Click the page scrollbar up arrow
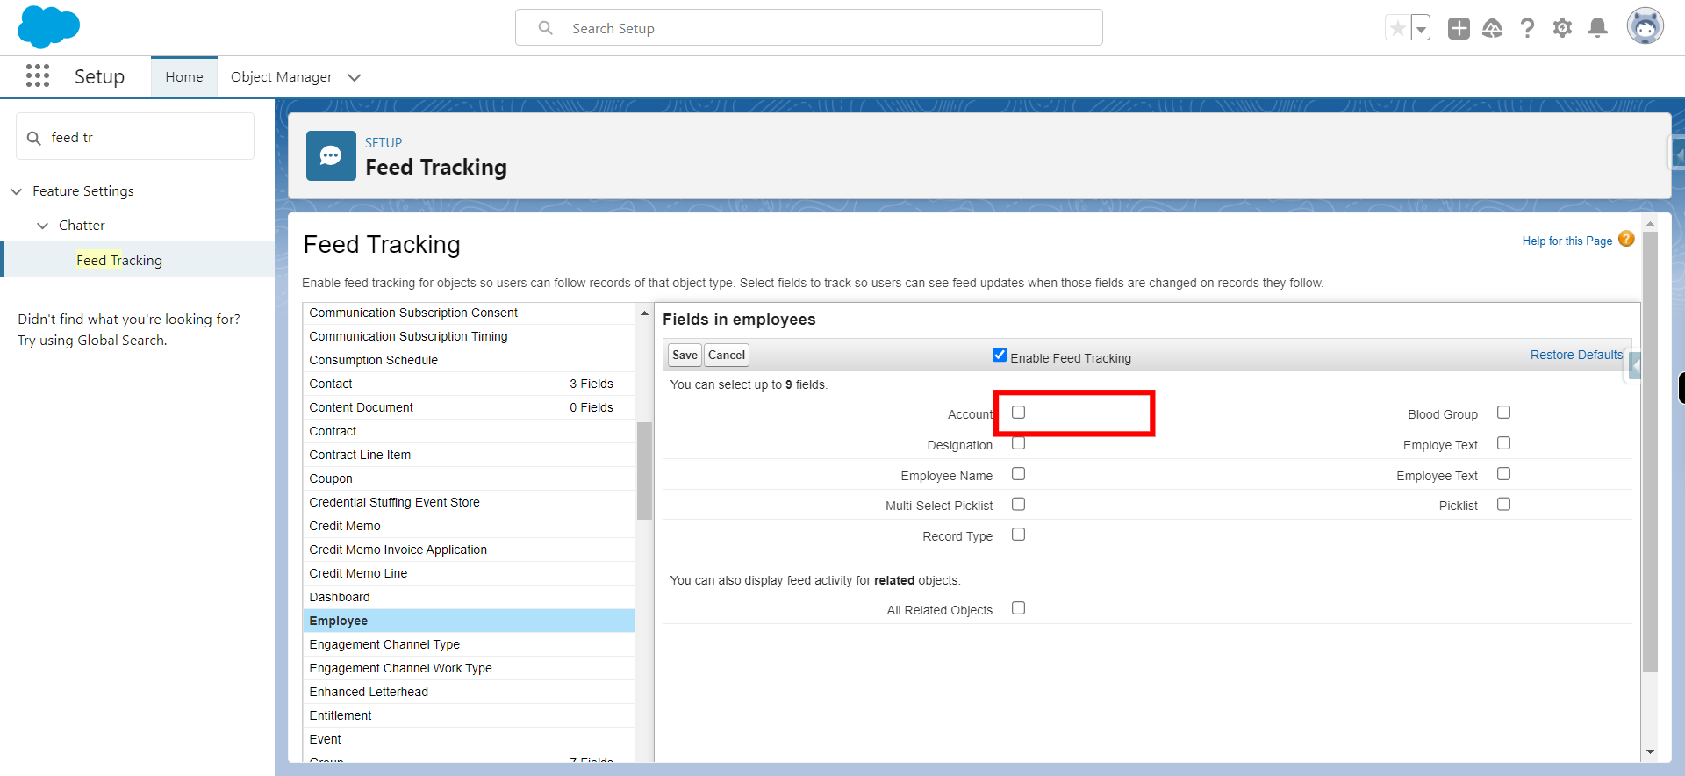Image resolution: width=1685 pixels, height=776 pixels. [1650, 223]
